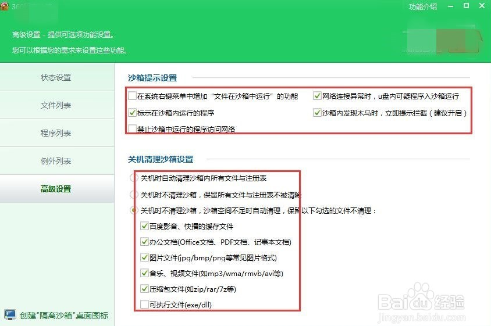Switch to the 文件列表 tab
The image size is (491, 326).
(x=57, y=105)
